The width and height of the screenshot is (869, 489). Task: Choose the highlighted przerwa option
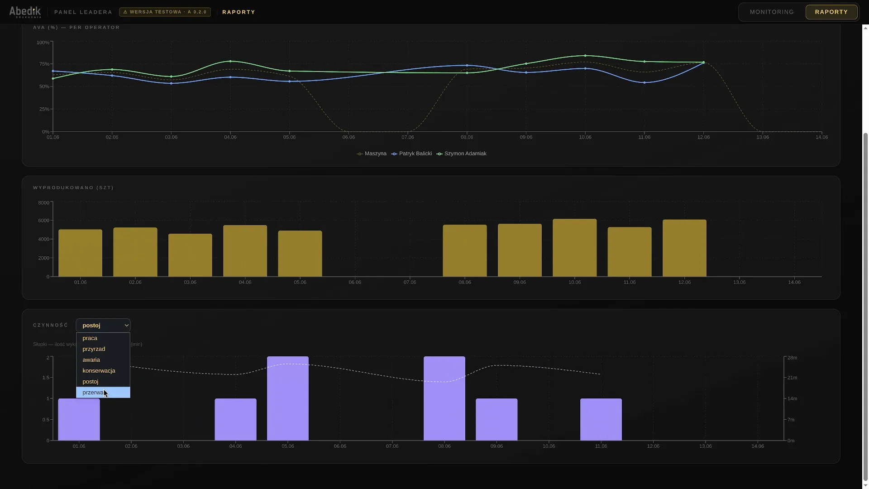pos(103,393)
